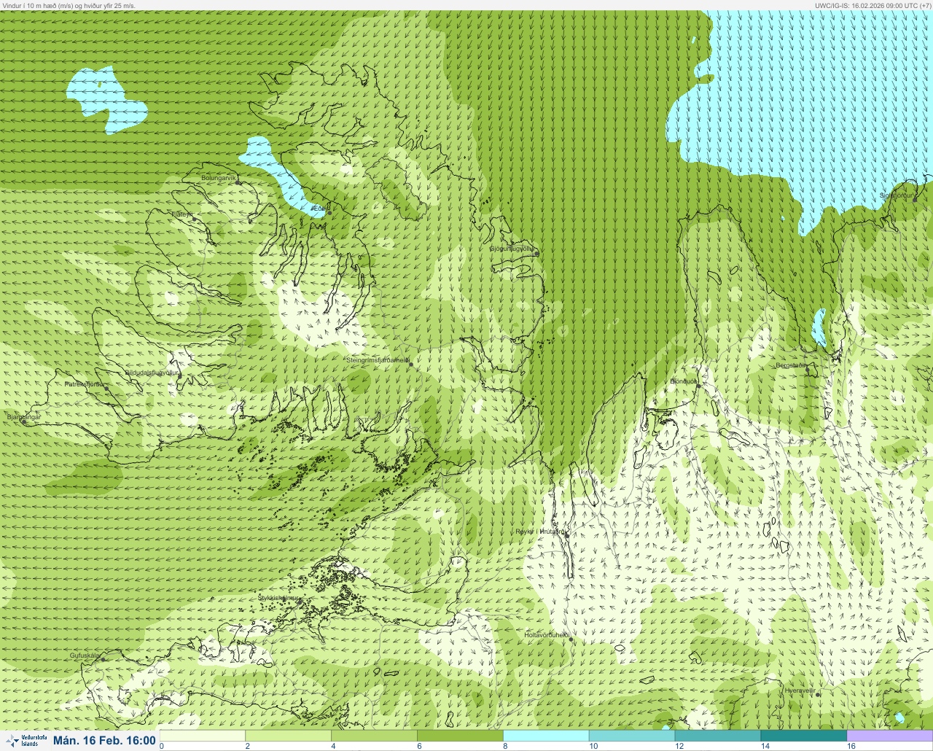Screen dimensions: 933x751
Task: Click the 4–6 m/s legend swatch
Action: coord(375,736)
